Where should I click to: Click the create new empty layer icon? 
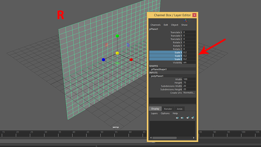(188, 118)
